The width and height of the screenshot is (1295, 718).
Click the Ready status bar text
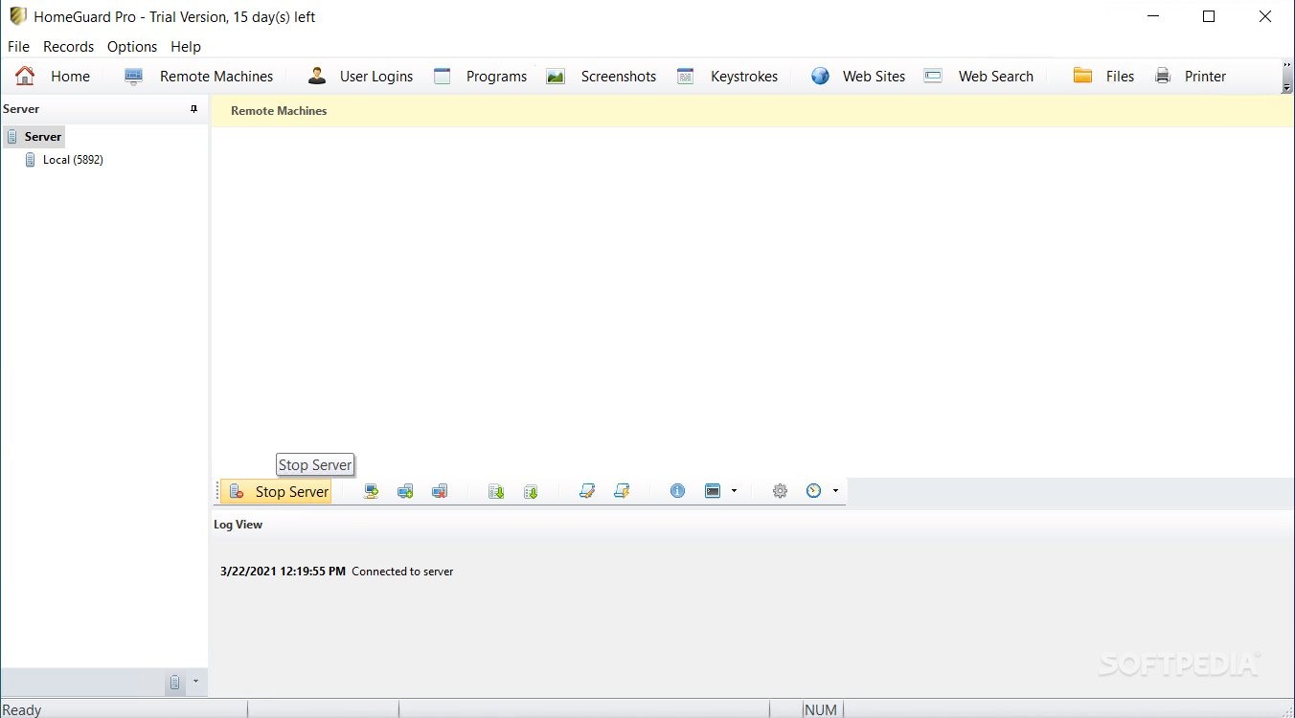click(x=22, y=709)
